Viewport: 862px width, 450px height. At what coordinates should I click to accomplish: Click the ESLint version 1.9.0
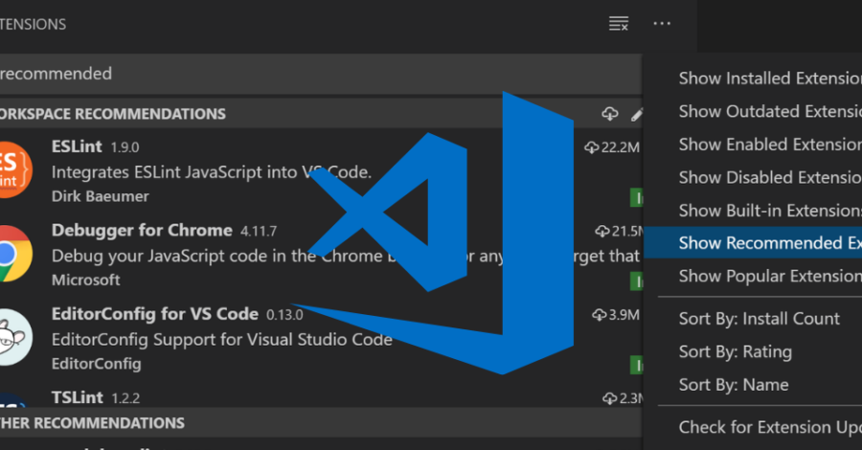[x=125, y=147]
